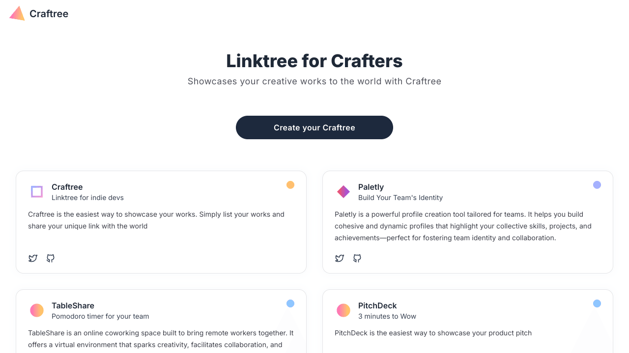Click the Create your Craftree button
The height and width of the screenshot is (353, 629).
point(314,127)
